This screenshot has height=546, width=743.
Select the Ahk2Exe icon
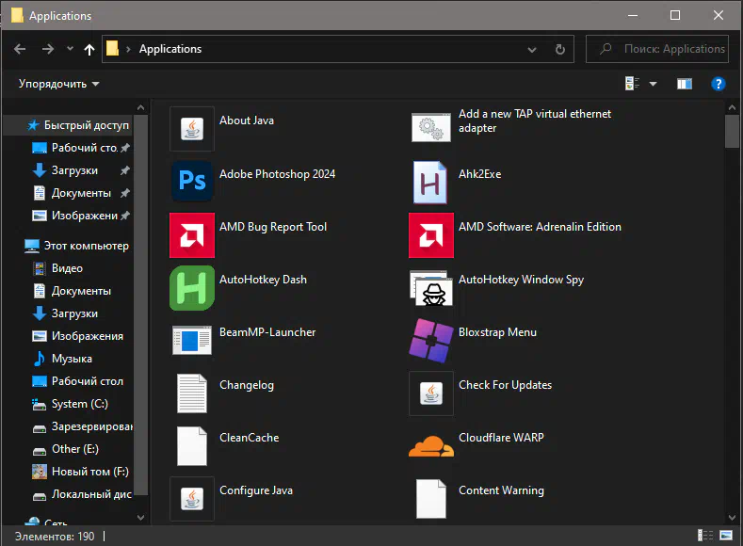[x=430, y=182]
